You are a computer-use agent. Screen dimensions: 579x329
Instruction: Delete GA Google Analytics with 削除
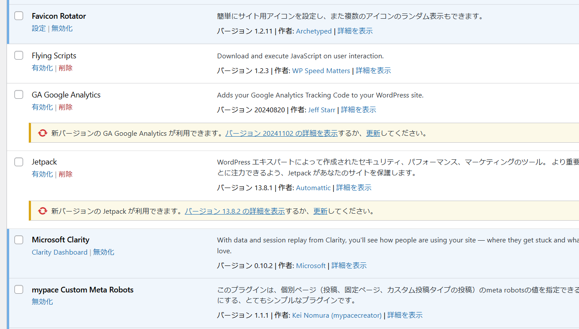click(x=65, y=107)
